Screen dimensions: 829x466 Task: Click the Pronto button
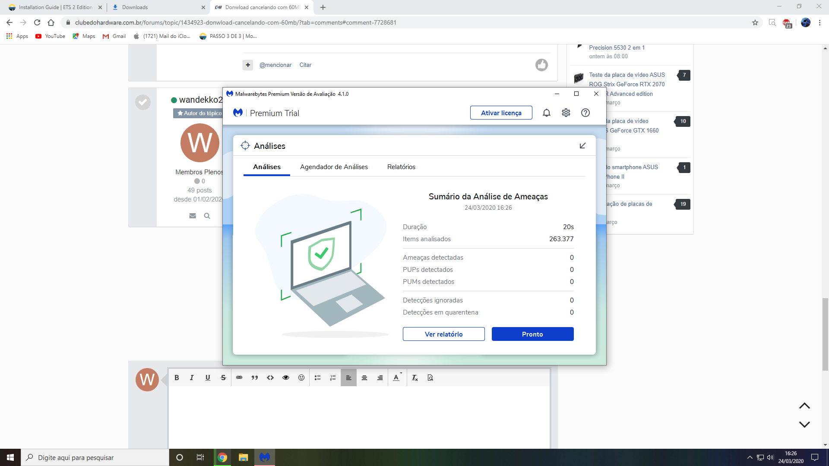click(x=532, y=334)
